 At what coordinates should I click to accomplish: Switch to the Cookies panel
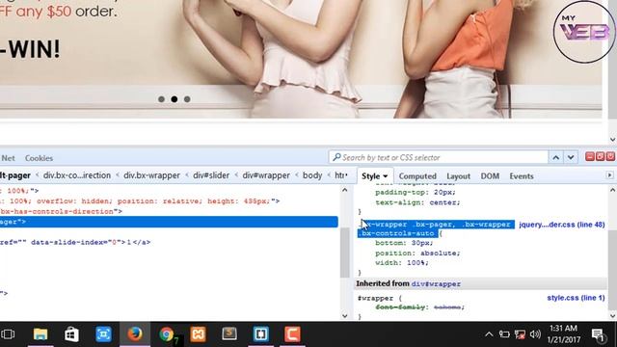click(39, 158)
